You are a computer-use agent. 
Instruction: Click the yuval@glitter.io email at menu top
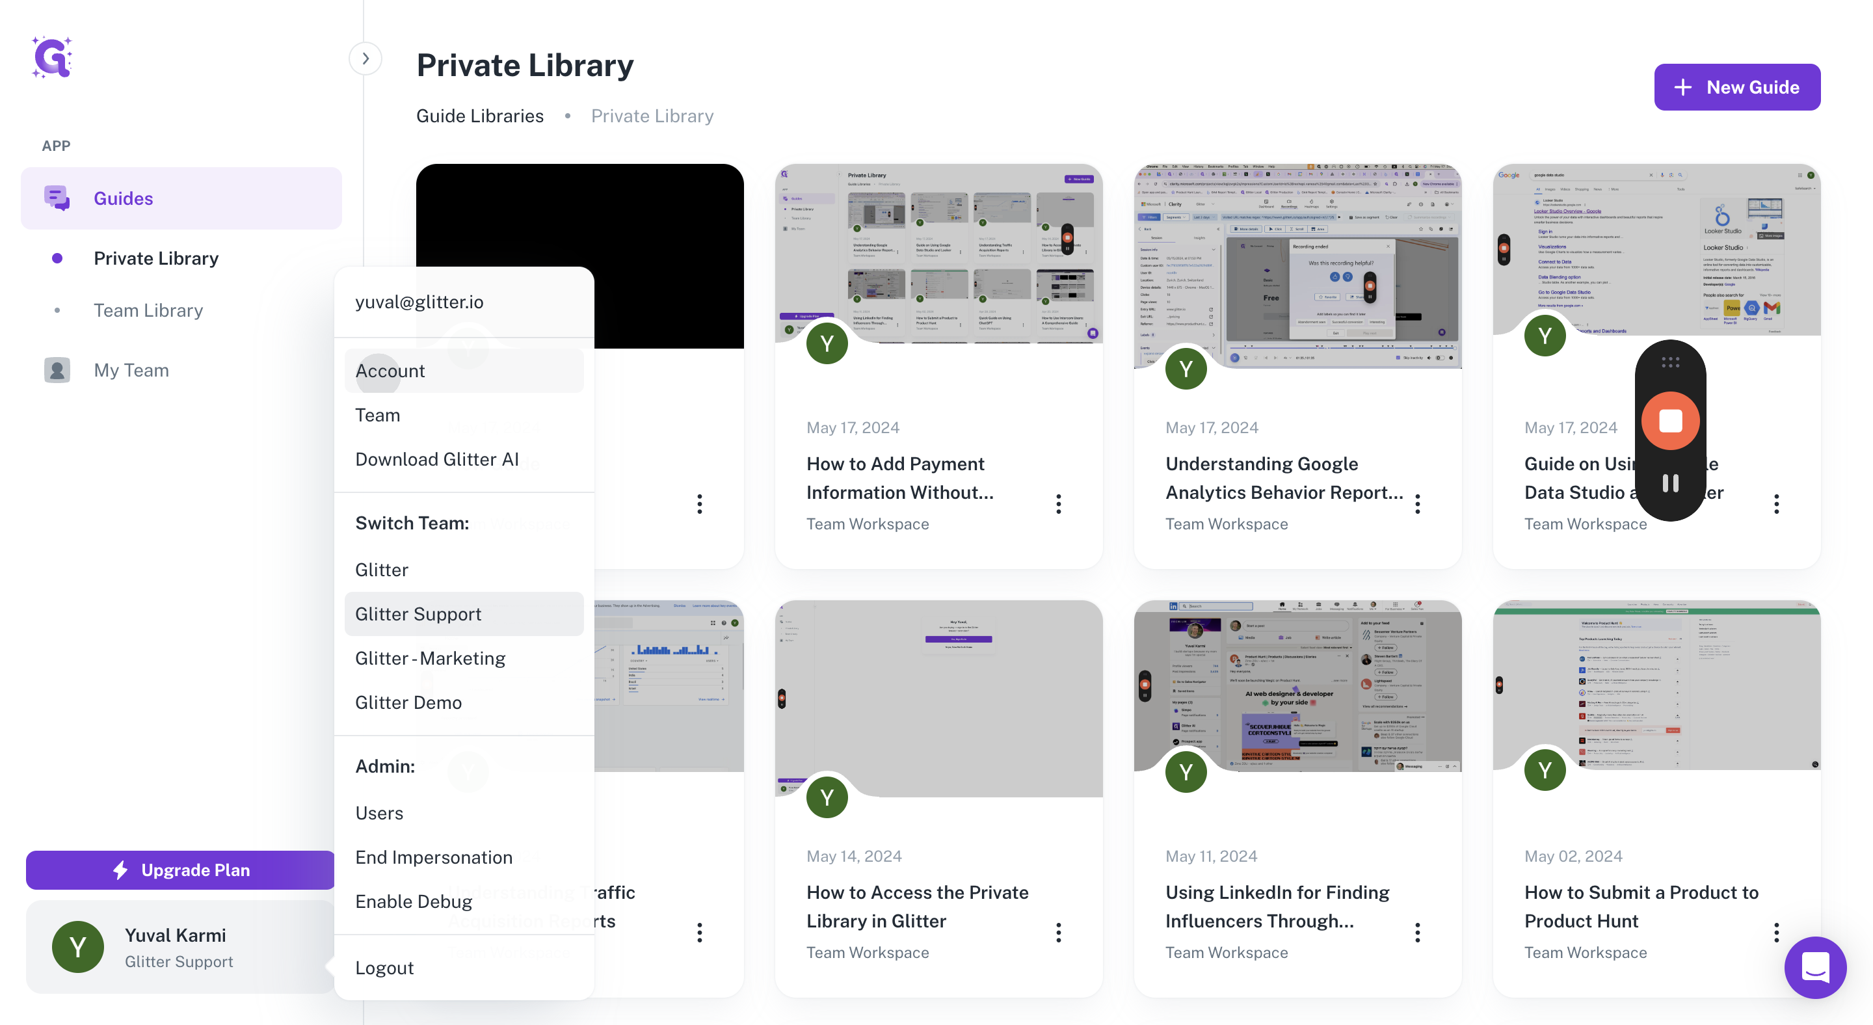pos(419,302)
